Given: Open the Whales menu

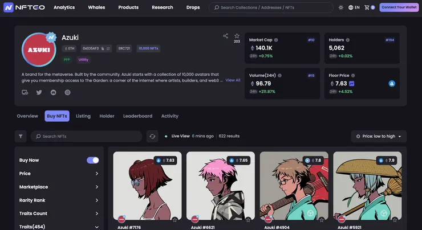Looking at the screenshot, I should 96,7.
